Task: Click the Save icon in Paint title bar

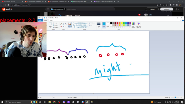Action: pyautogui.click(x=42, y=18)
